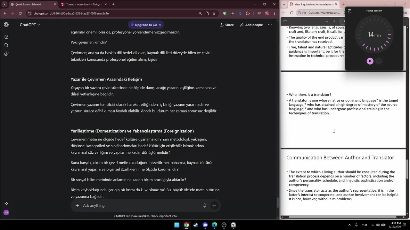Click the sparkle icon at sidebar bottom
Image resolution: width=410 pixels, height=230 pixels.
[x=6, y=203]
